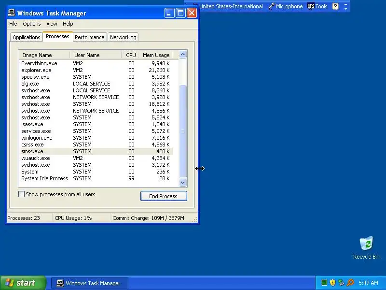Screen dimensions: 386x290
Task: Open the View menu
Action: click(x=52, y=24)
